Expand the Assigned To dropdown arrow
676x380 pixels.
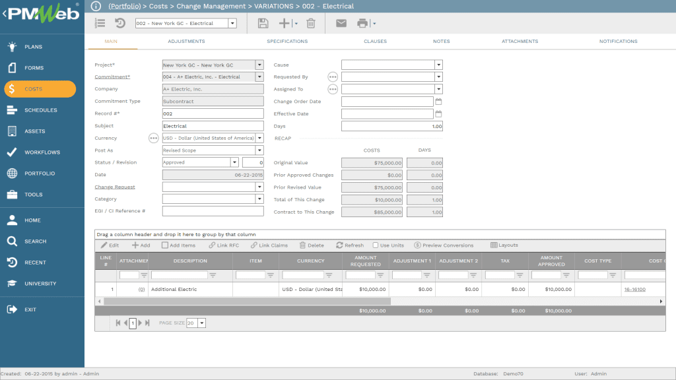tap(438, 89)
